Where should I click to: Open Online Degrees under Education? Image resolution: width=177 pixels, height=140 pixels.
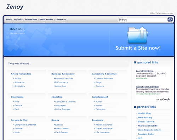[63, 109]
